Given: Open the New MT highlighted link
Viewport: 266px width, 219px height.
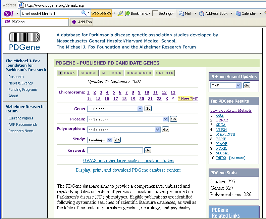Looking at the screenshot, I should coord(188,99).
